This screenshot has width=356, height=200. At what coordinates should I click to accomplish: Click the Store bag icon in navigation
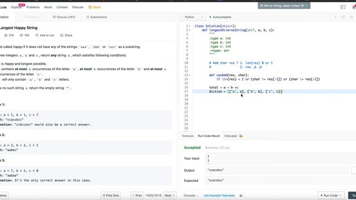tap(90, 7)
